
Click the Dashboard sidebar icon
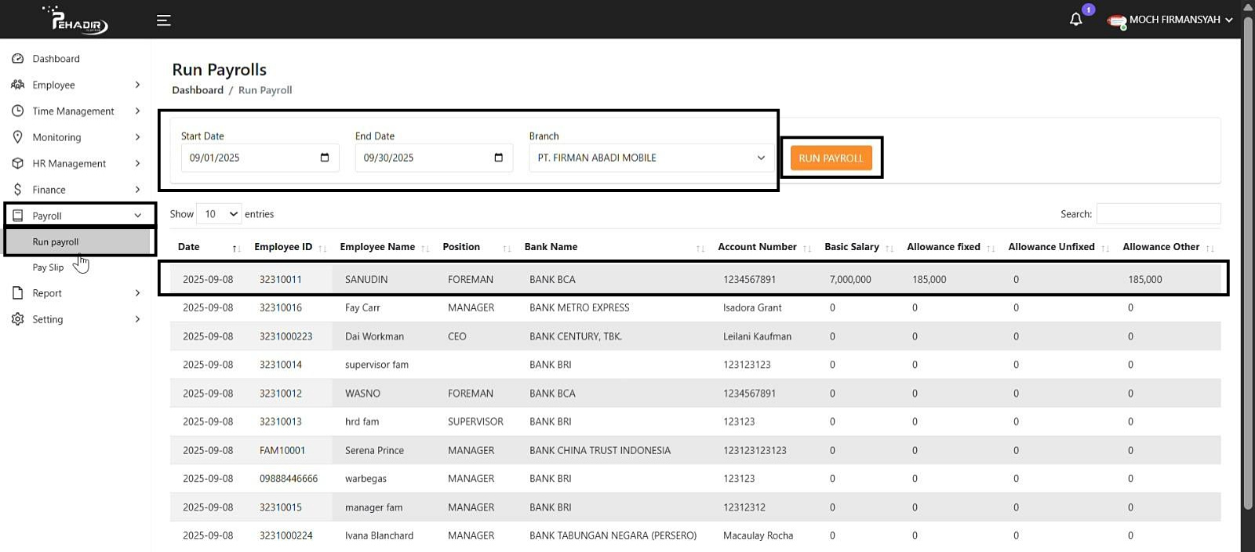[18, 59]
